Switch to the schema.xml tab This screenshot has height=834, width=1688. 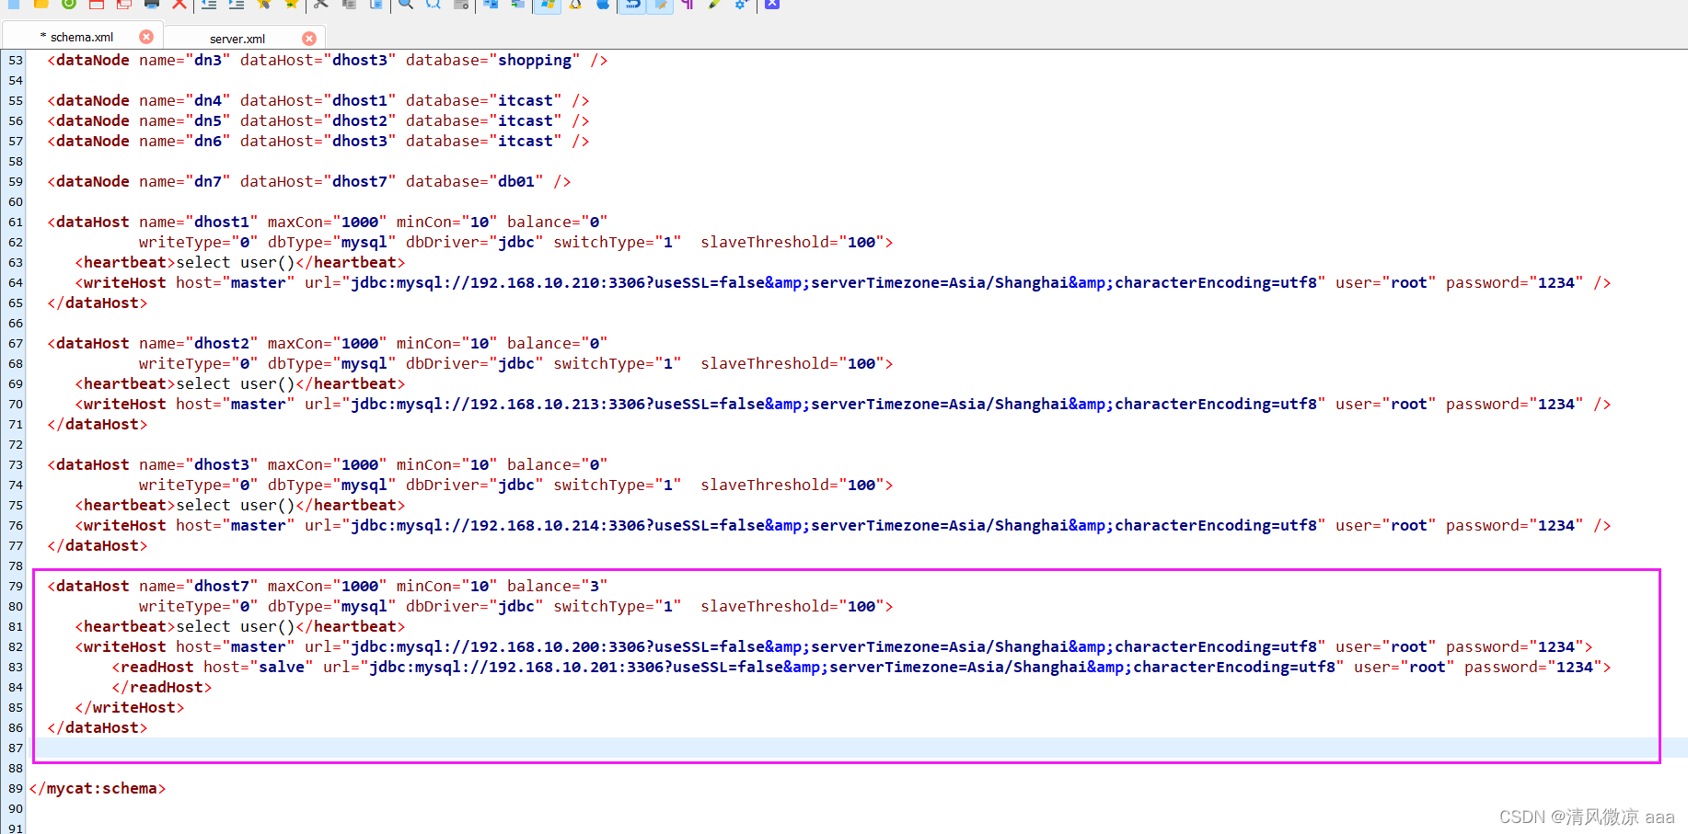point(82,37)
